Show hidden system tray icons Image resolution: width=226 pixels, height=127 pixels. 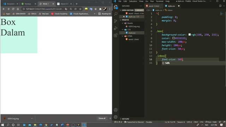(202, 125)
